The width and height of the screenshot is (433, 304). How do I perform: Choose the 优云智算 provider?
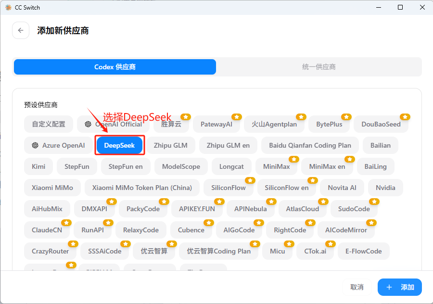click(154, 251)
